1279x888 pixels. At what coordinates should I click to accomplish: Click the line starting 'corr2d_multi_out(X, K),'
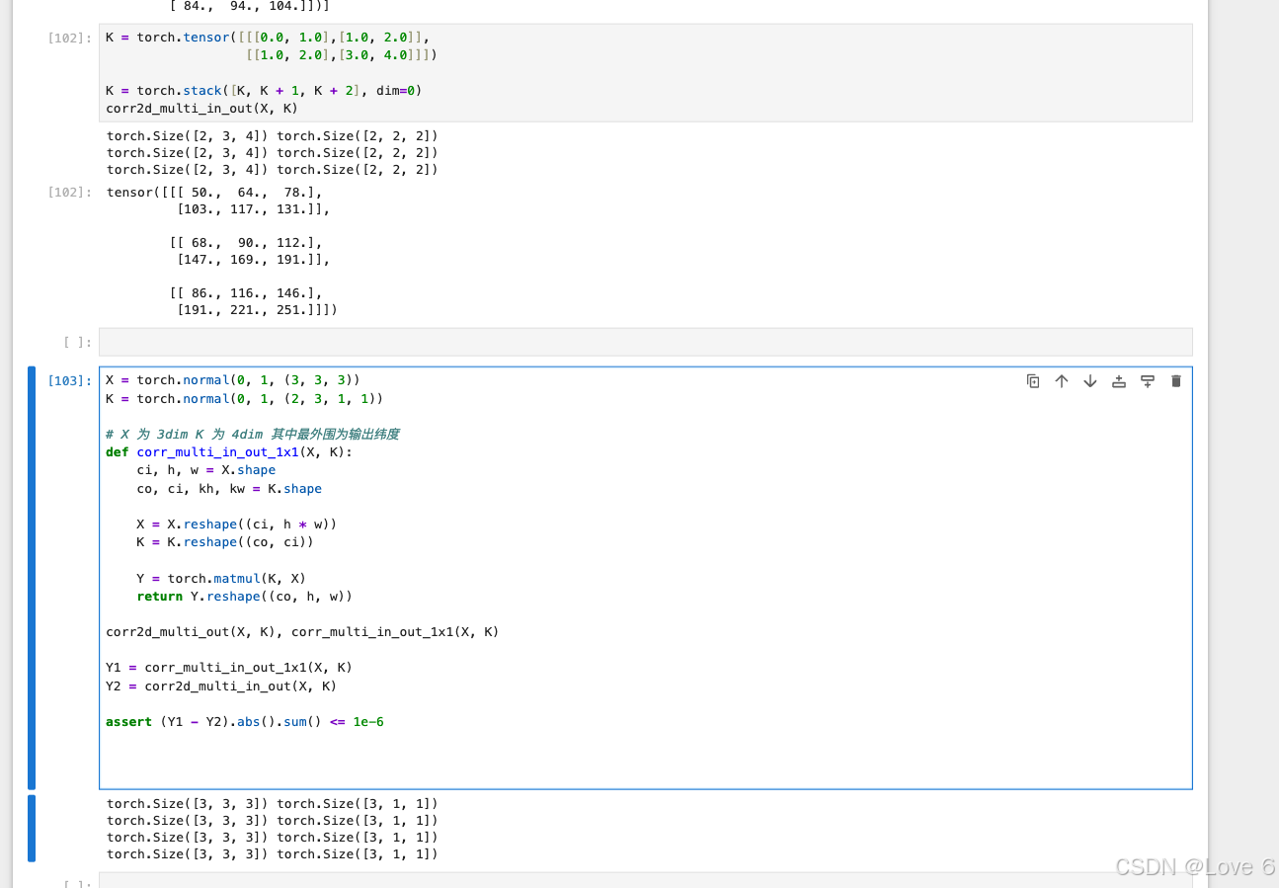pos(302,632)
